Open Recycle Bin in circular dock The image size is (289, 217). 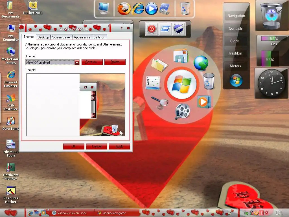[x=209, y=81]
